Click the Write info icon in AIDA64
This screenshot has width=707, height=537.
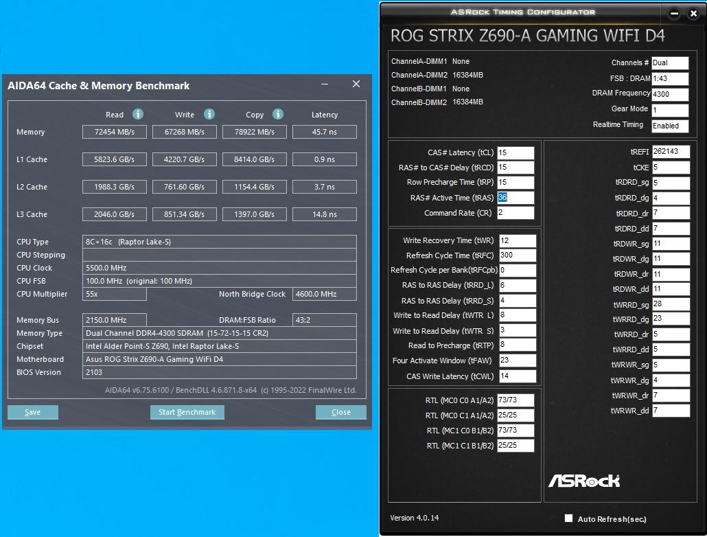(x=209, y=114)
